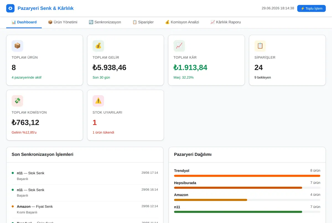Click the Pazaryeri Dağılımı heading
Screen dimensions: 332x223
tap(193, 154)
